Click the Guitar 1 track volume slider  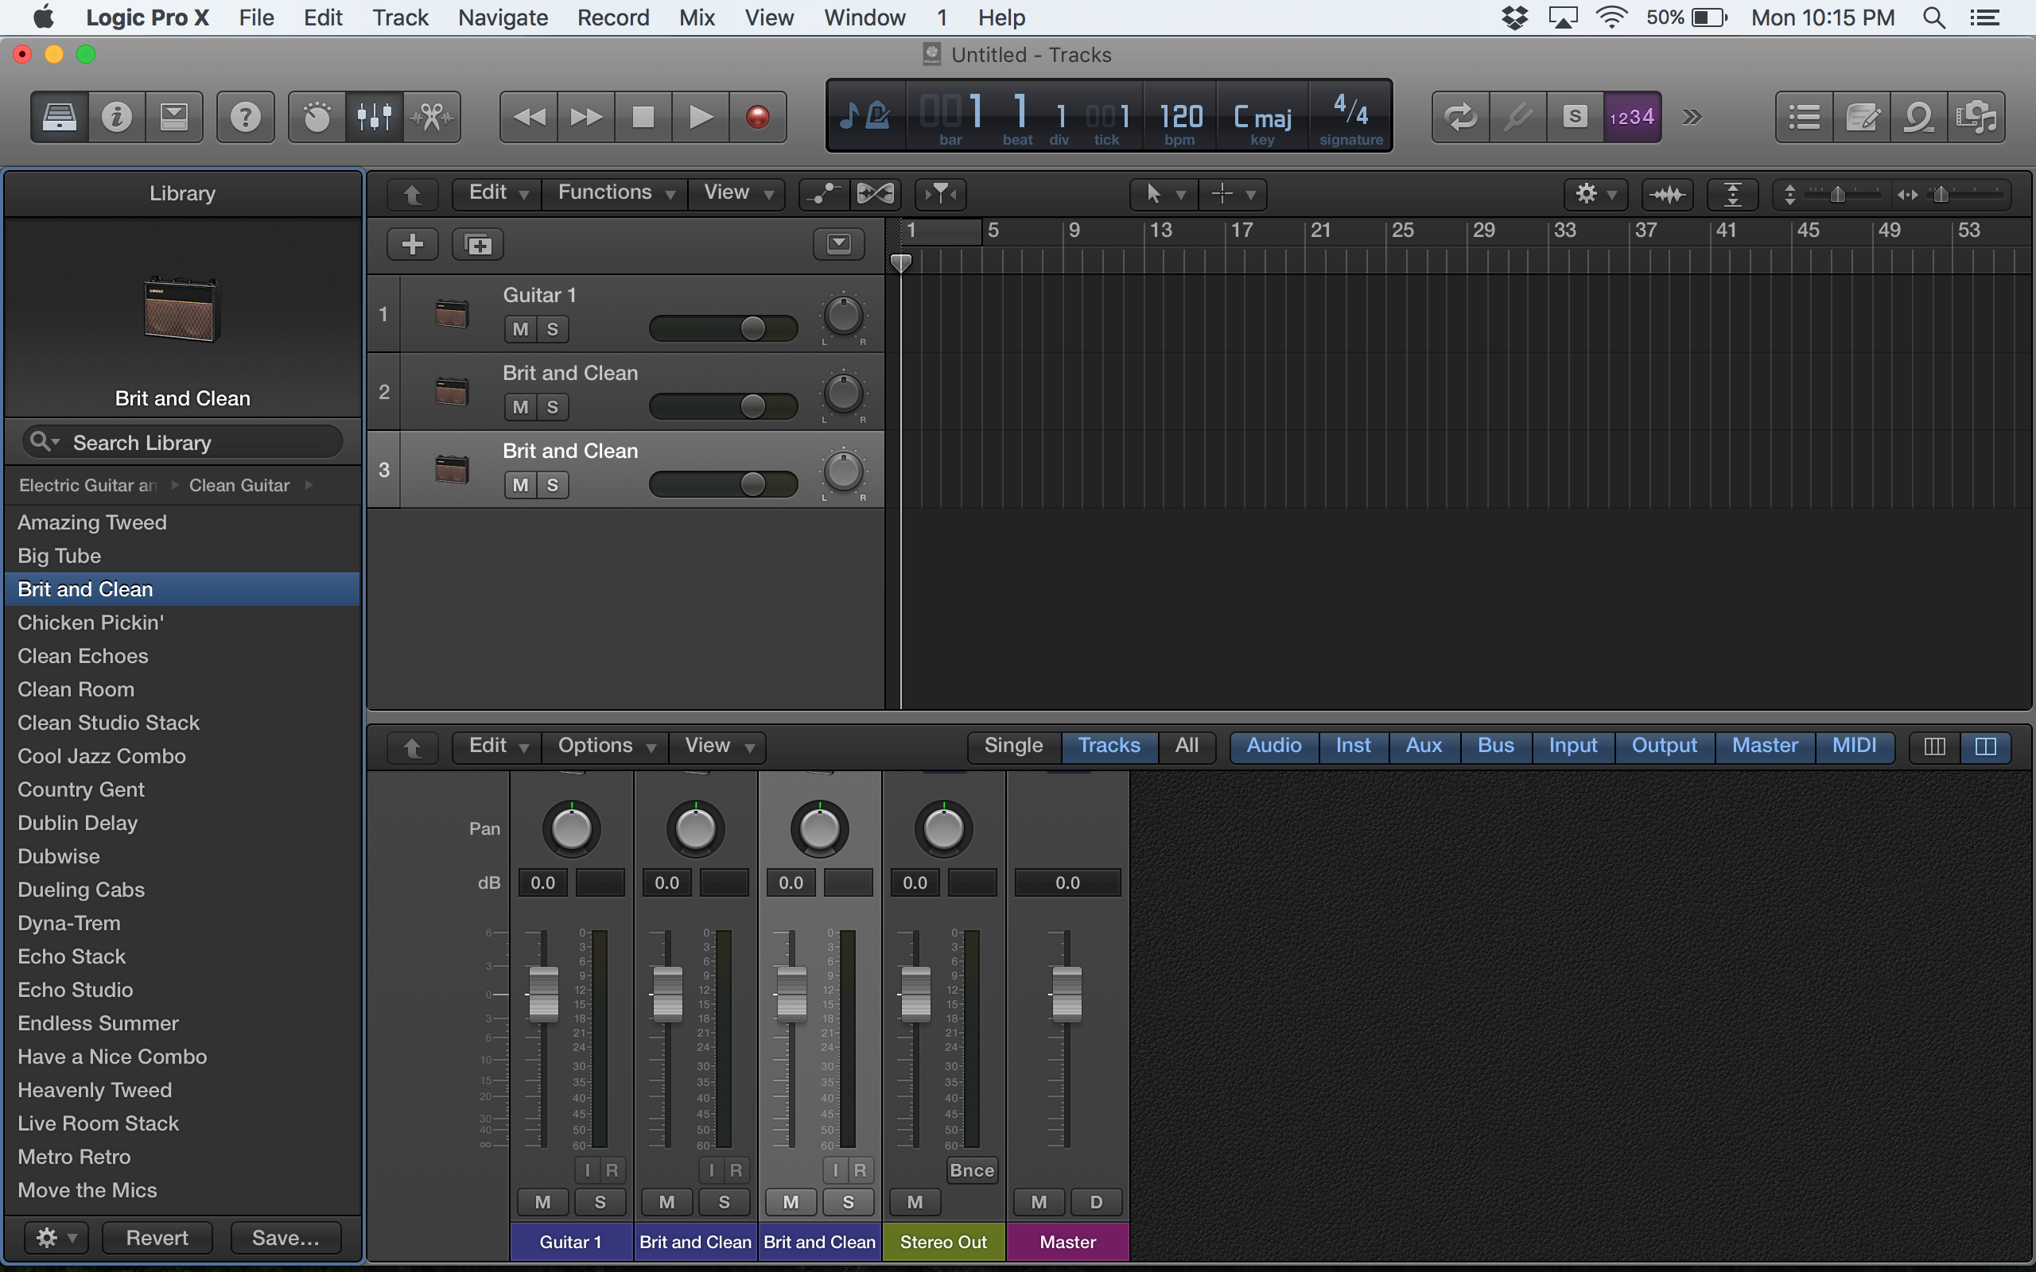click(x=724, y=329)
